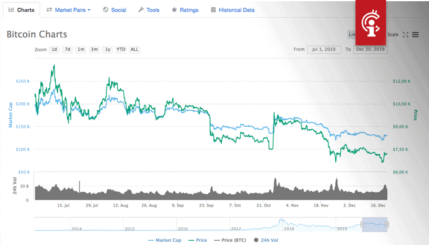Click the 2018 peak in the navigator overview
This screenshot has width=429, height=245.
(x=281, y=220)
